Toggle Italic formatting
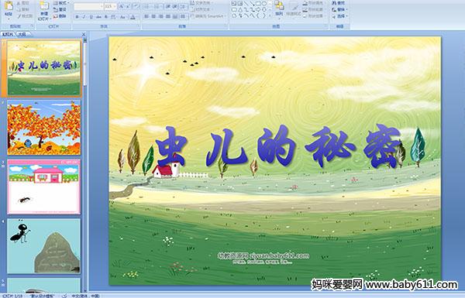 pos(84,17)
